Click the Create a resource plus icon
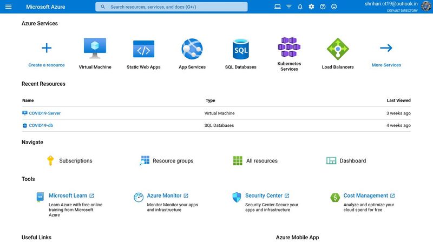The height and width of the screenshot is (243, 433). pyautogui.click(x=47, y=48)
